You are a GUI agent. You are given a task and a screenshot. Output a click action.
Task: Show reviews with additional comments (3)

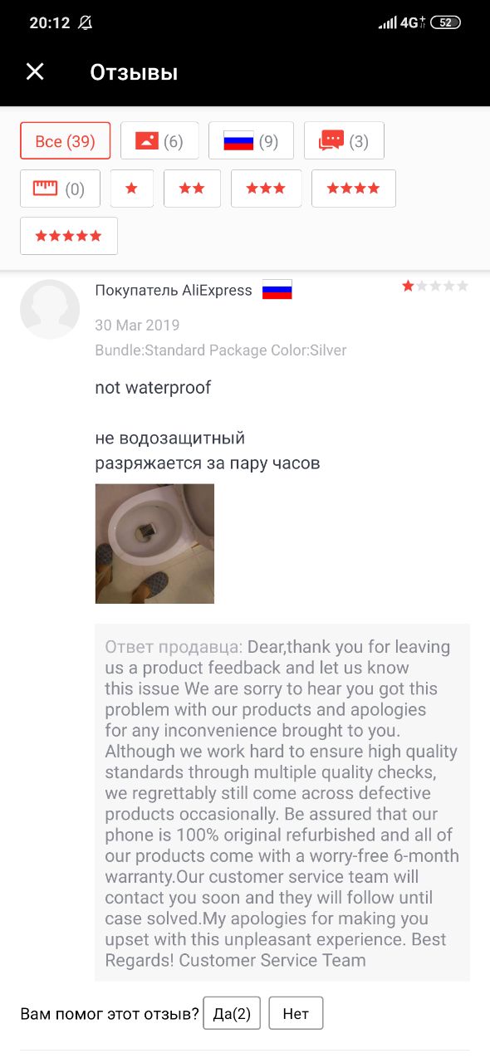(344, 141)
